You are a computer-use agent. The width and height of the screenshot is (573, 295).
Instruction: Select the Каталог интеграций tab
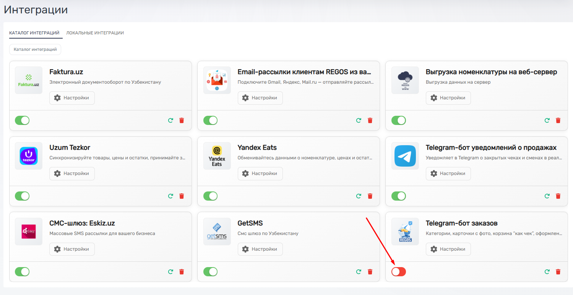(34, 33)
